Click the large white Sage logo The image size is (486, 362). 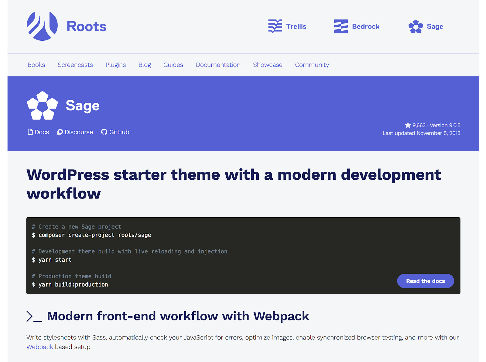coord(42,105)
